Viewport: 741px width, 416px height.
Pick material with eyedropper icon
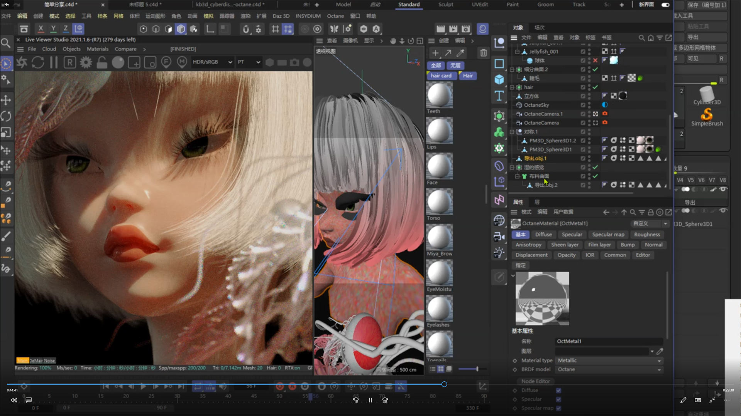(460, 53)
